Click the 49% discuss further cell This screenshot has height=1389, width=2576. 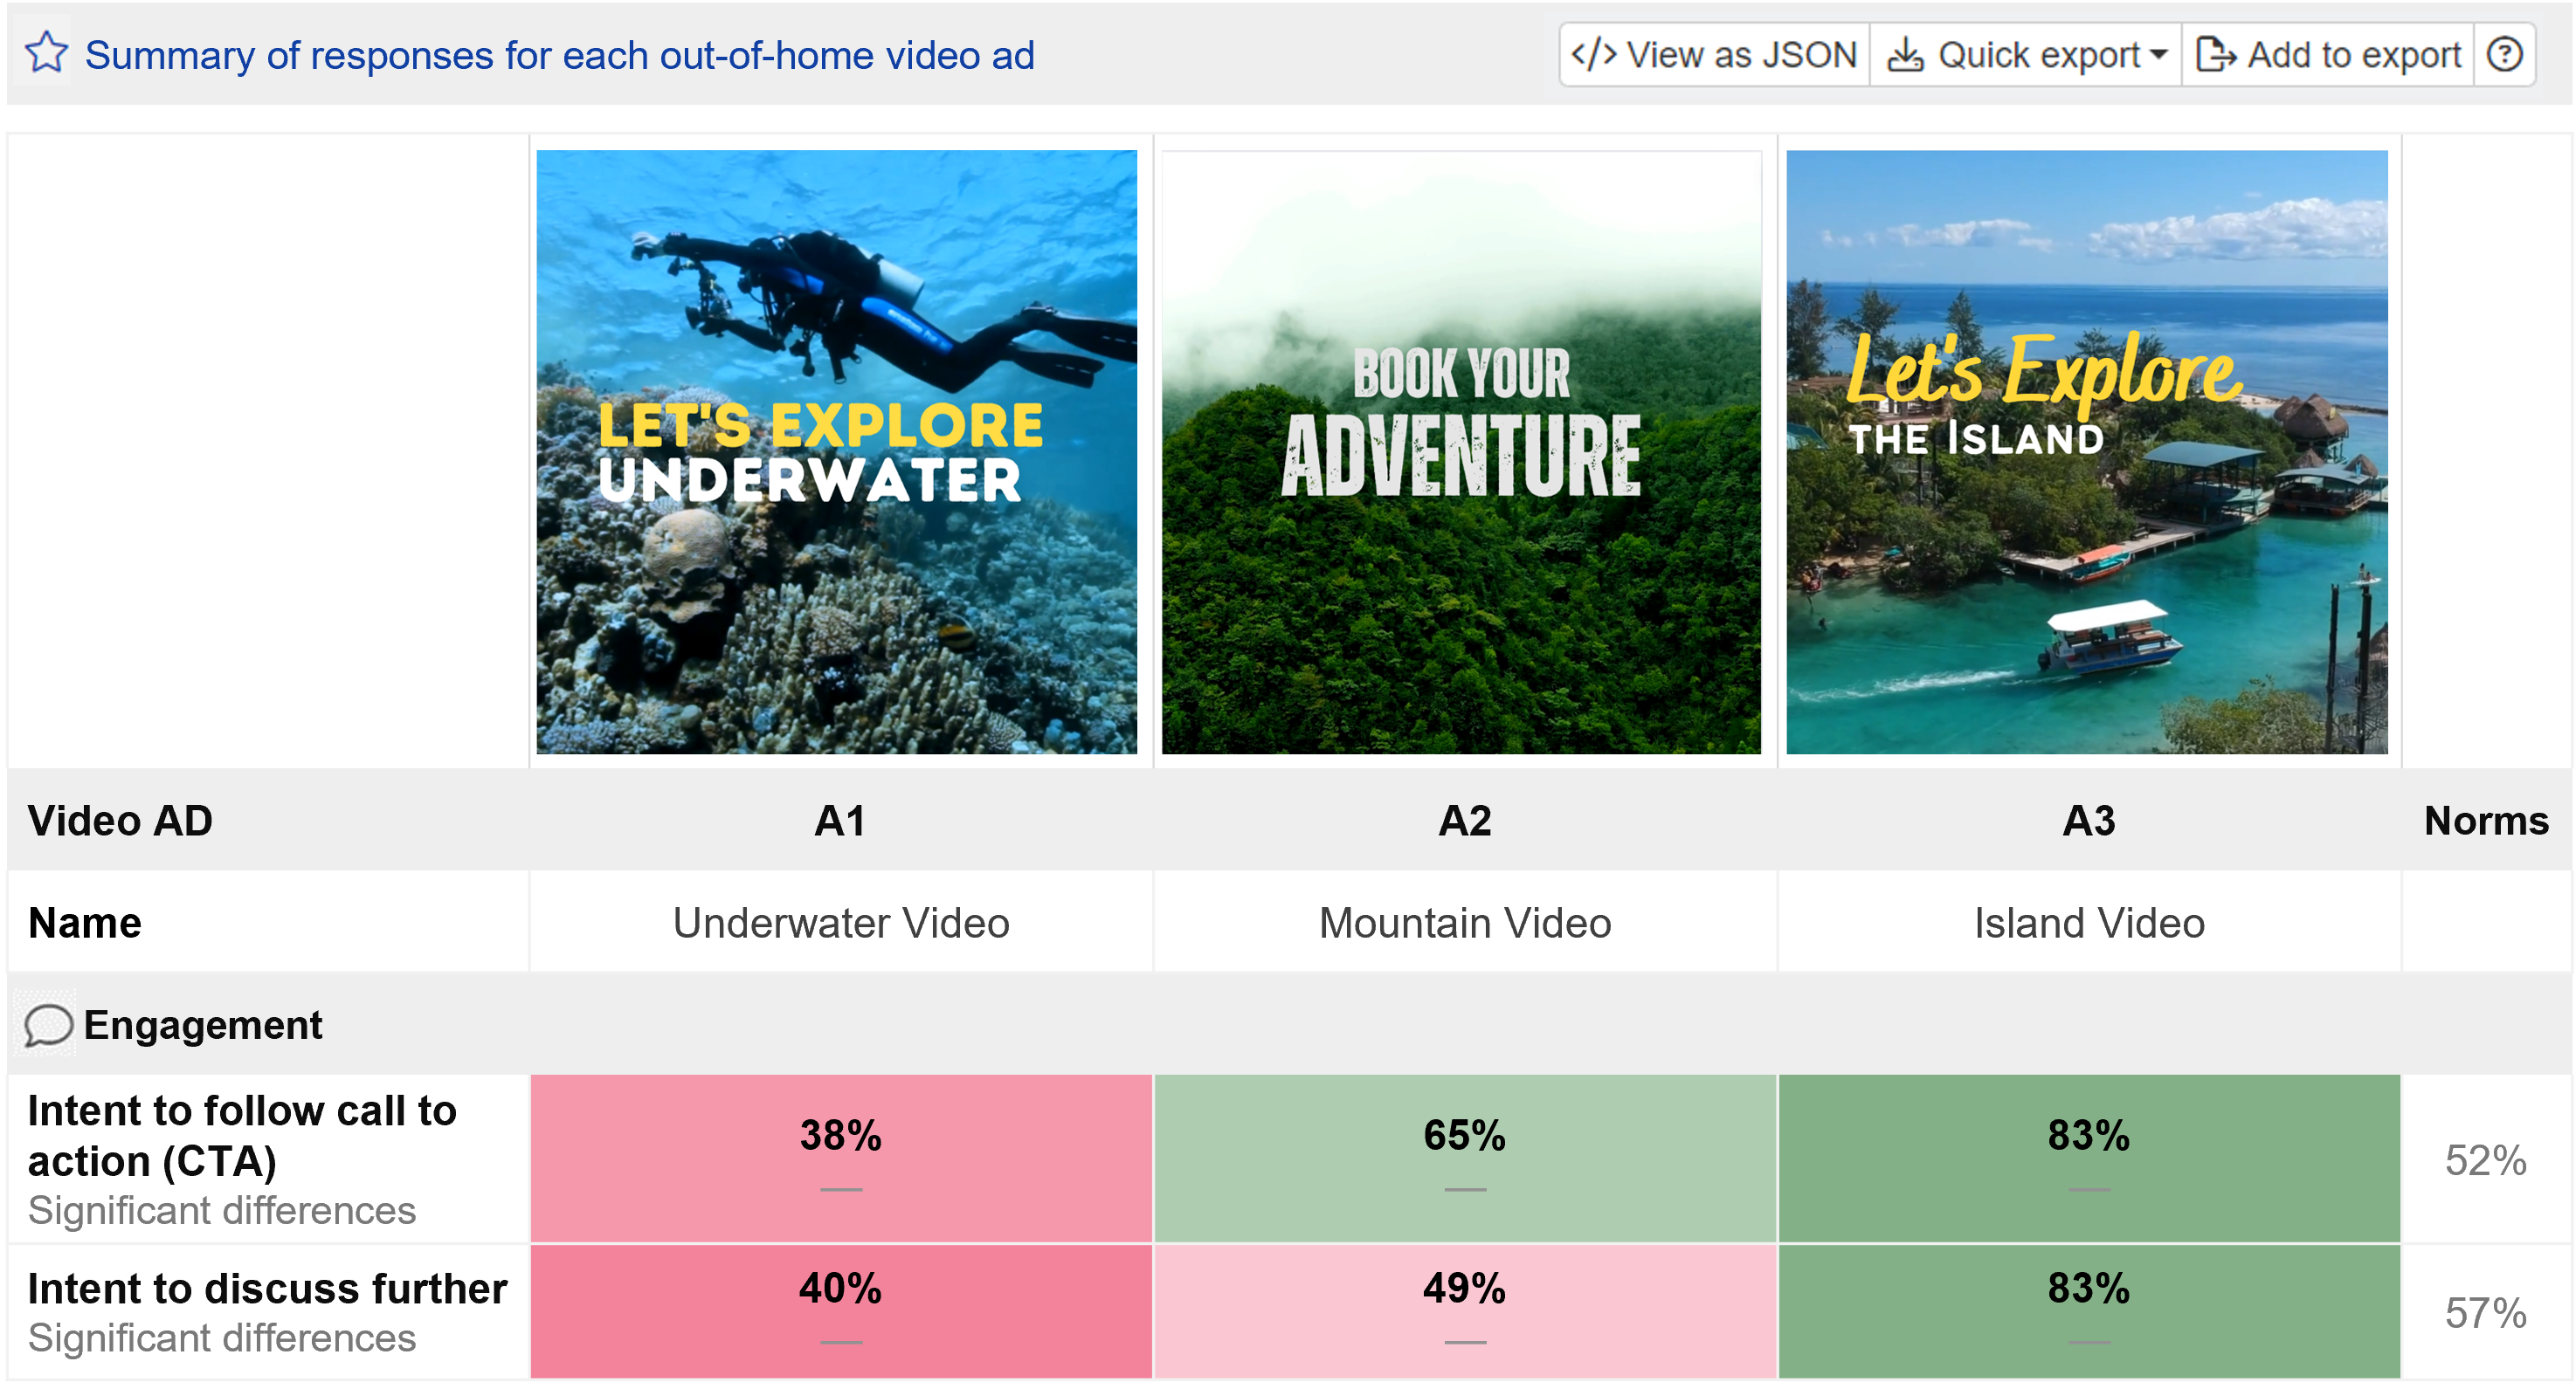click(x=1464, y=1309)
